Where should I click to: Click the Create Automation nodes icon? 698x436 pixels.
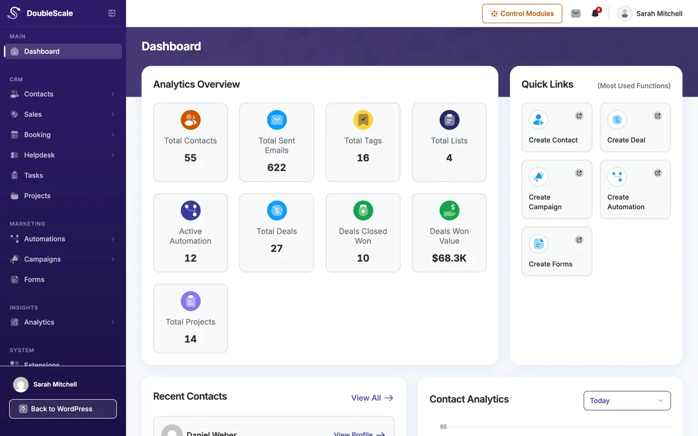point(617,177)
